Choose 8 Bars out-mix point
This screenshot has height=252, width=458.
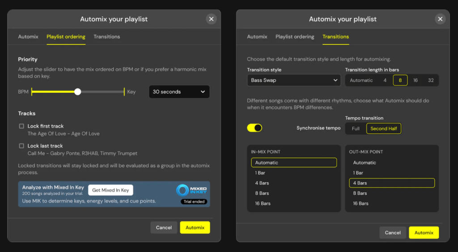click(x=392, y=193)
